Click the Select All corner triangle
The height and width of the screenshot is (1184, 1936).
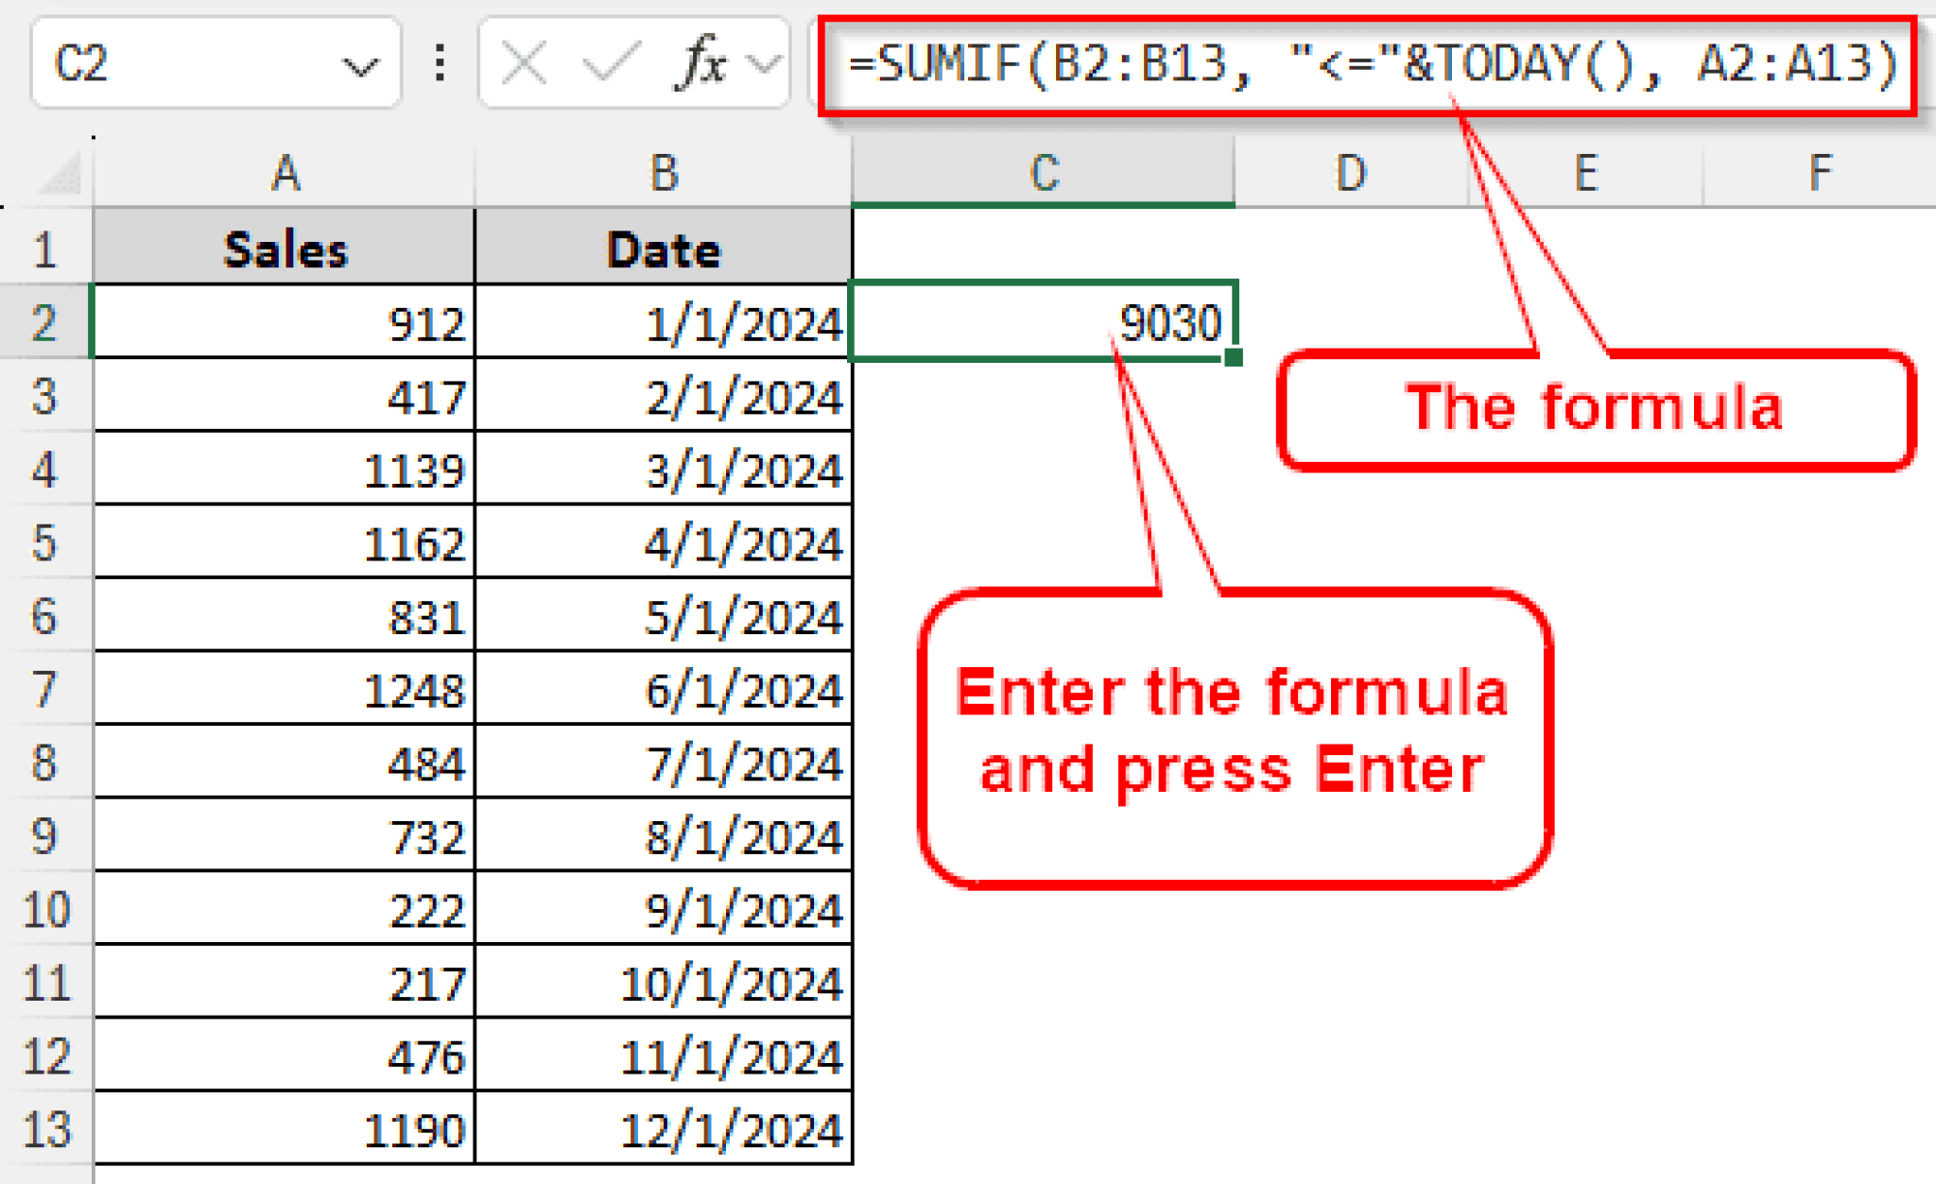click(60, 175)
